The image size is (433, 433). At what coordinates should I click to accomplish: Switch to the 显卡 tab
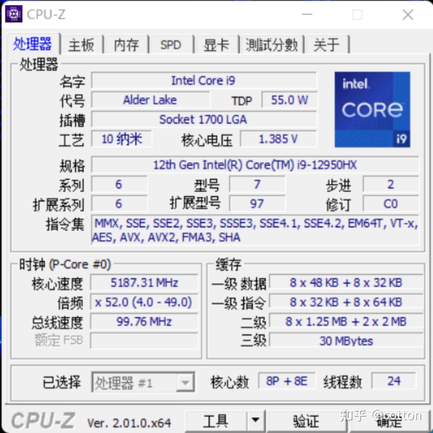[x=216, y=45]
